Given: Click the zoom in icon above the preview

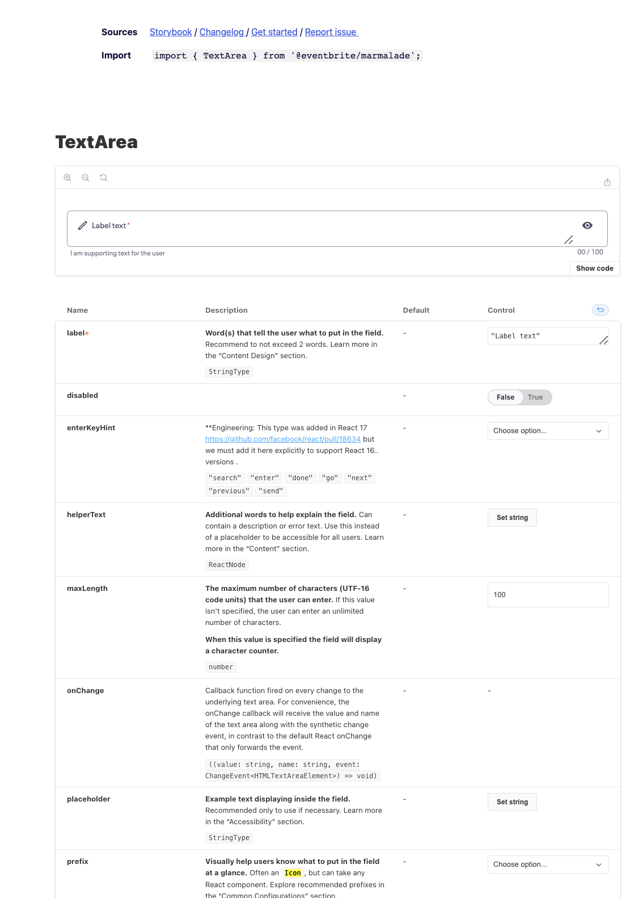Looking at the screenshot, I should tap(68, 178).
